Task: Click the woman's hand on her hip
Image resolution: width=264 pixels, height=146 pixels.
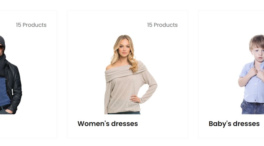Action: coord(135,99)
